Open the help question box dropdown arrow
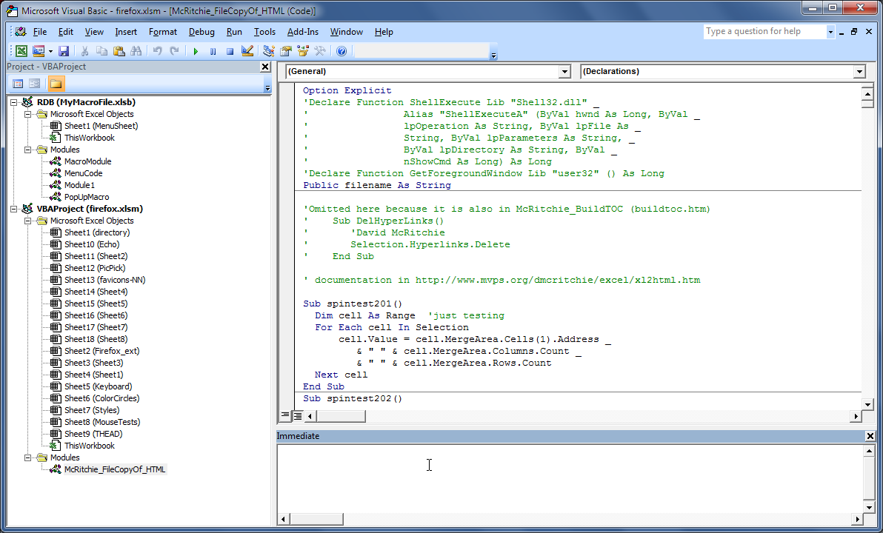883x533 pixels. click(830, 32)
